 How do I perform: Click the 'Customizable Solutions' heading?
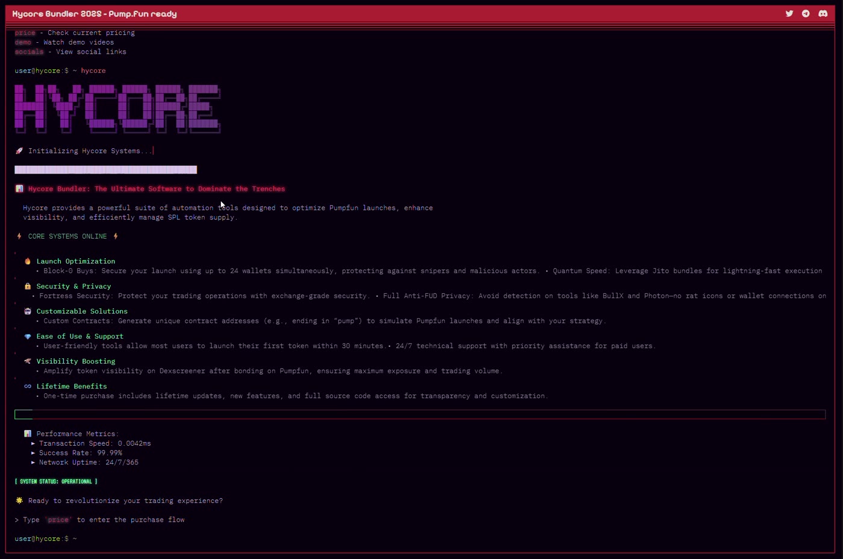click(82, 311)
